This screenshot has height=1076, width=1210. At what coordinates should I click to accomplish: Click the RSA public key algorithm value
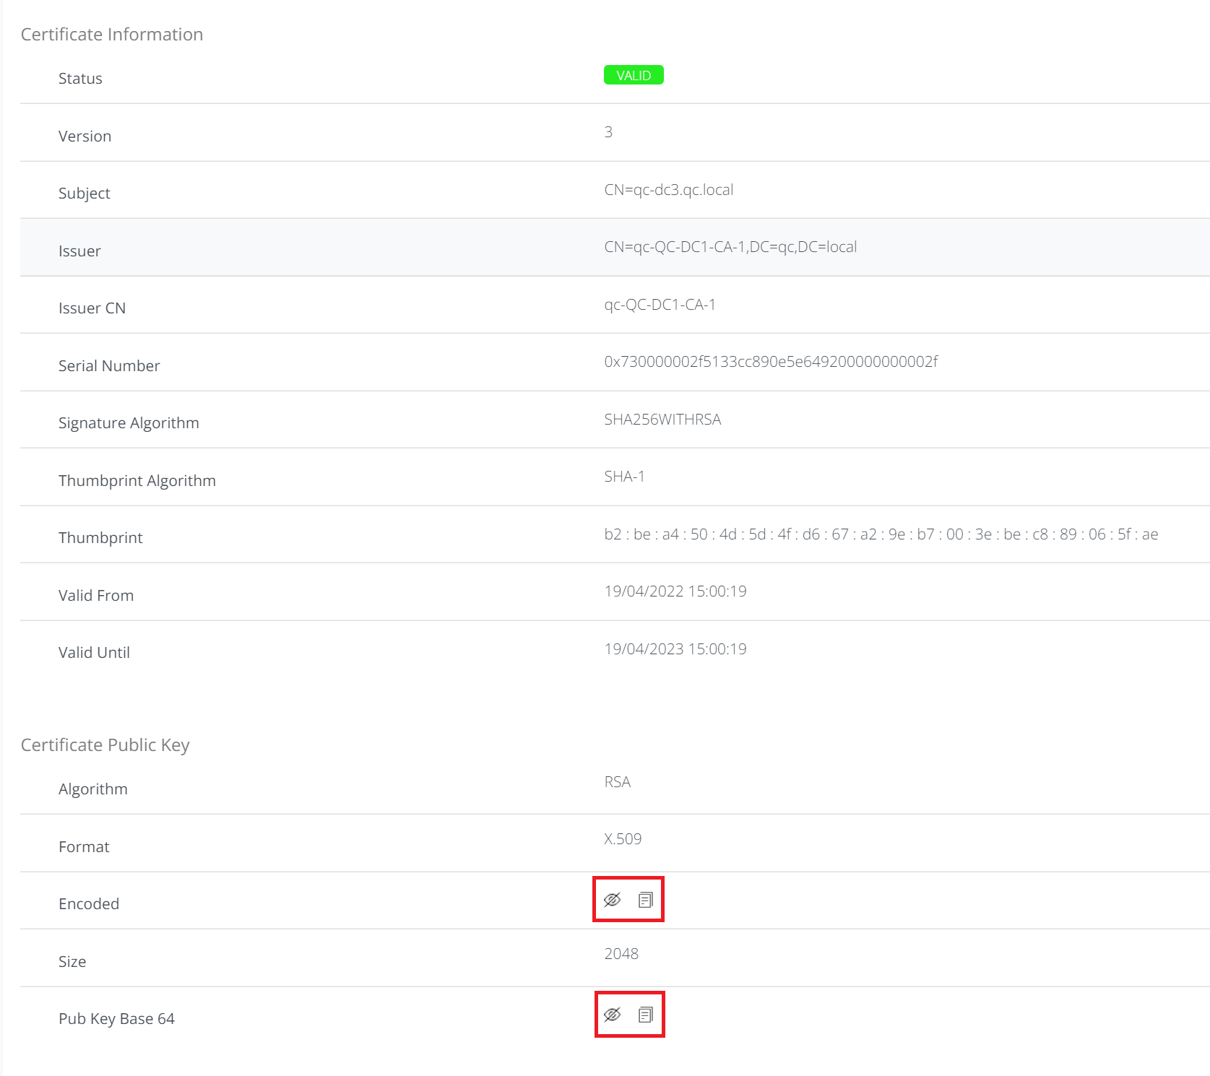click(x=617, y=782)
